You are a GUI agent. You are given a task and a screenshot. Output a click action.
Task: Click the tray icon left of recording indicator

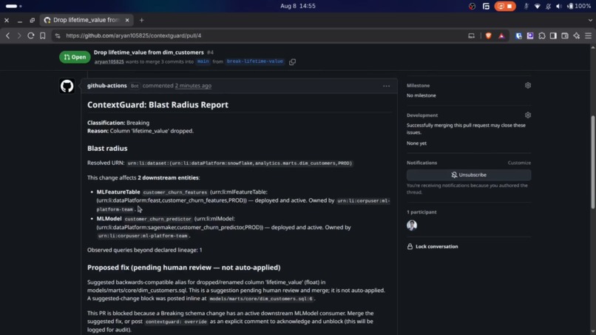click(x=486, y=6)
